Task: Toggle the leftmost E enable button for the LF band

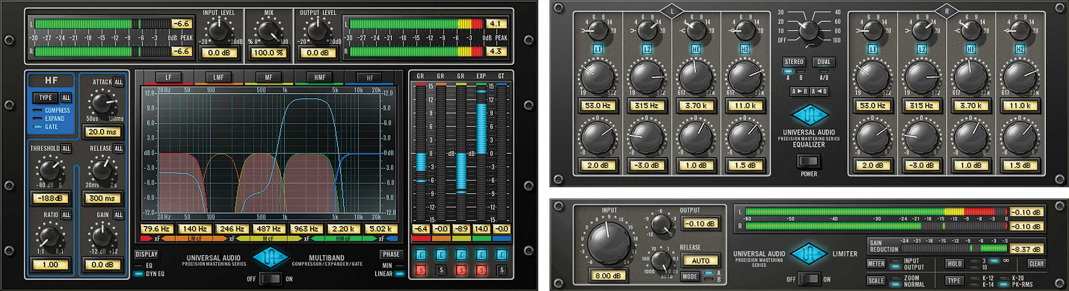Action: [x=421, y=255]
